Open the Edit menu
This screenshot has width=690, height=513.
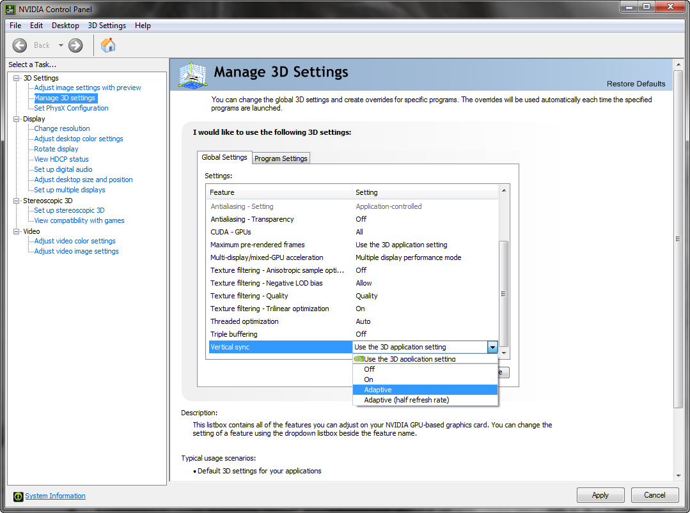(x=36, y=26)
